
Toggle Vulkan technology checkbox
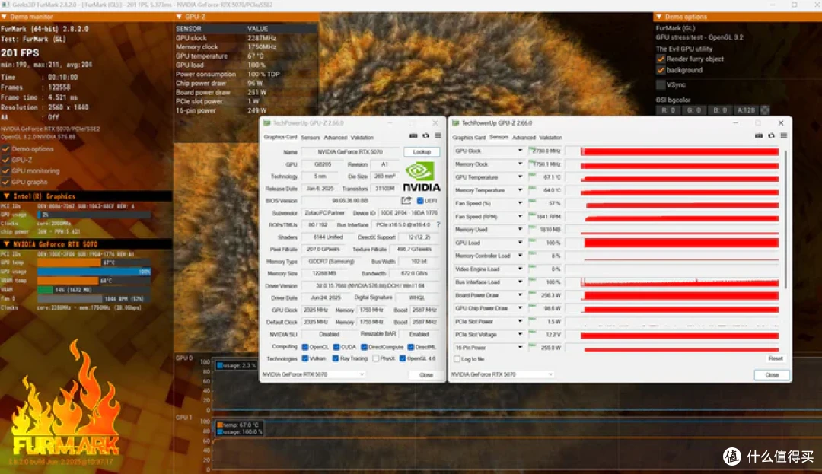[x=305, y=359]
